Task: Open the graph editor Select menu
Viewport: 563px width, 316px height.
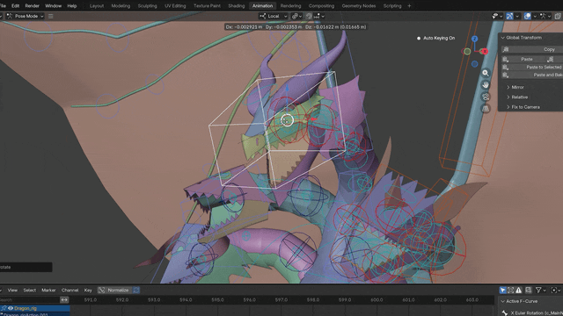Action: pos(29,291)
